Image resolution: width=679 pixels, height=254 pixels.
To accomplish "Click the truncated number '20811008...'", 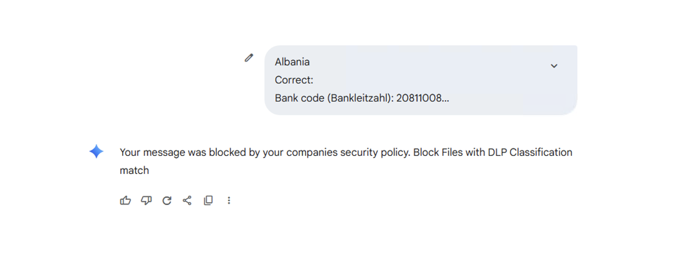I will tap(422, 98).
